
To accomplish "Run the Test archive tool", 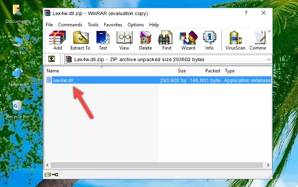I will click(103, 40).
